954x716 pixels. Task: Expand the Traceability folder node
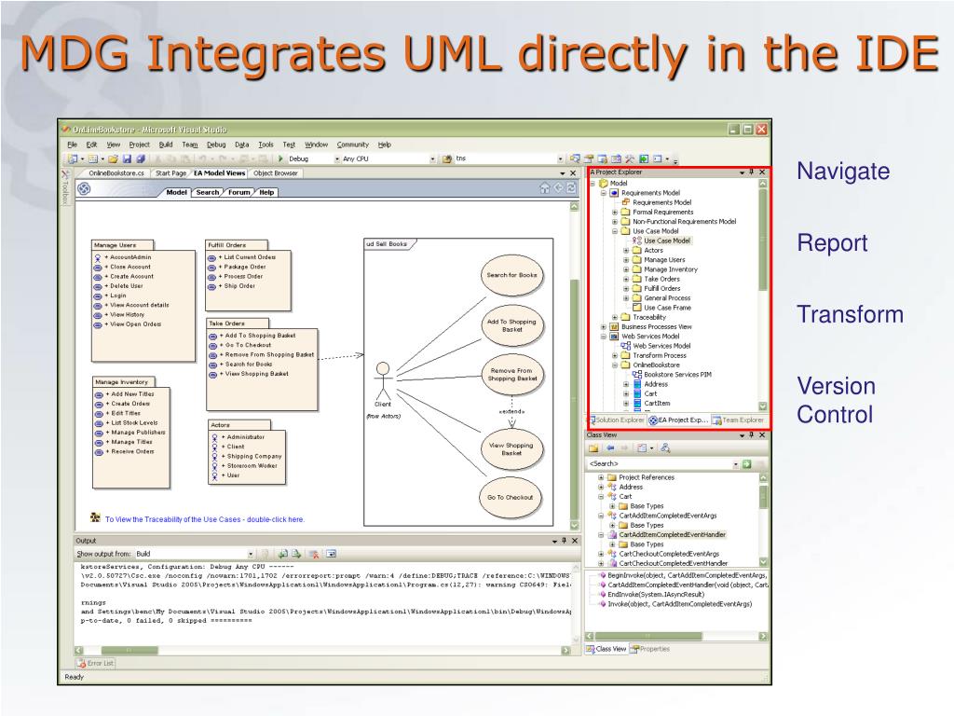615,317
